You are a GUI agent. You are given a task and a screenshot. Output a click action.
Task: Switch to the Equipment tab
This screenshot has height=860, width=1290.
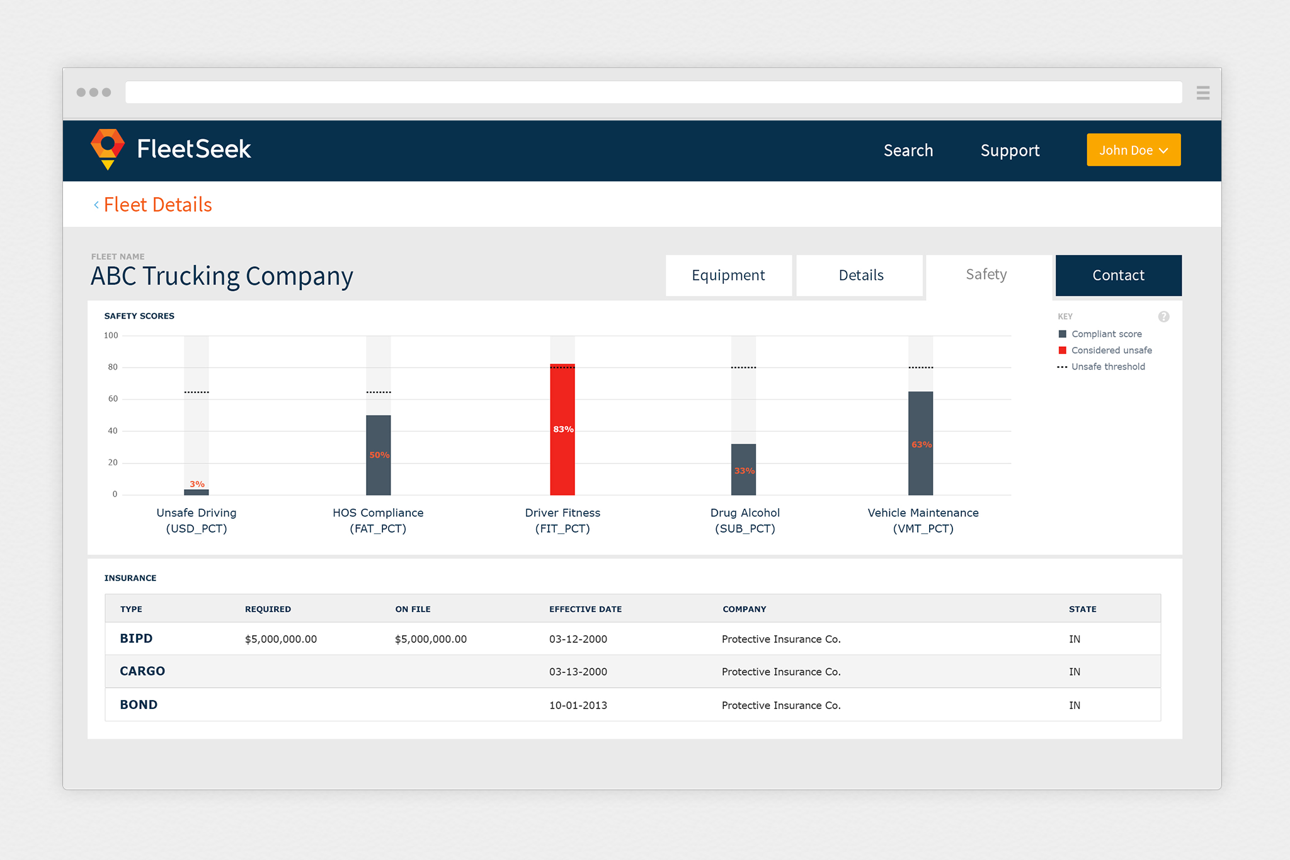click(x=728, y=275)
